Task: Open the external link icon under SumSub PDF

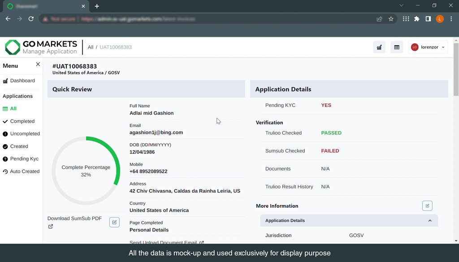Action: (x=51, y=226)
